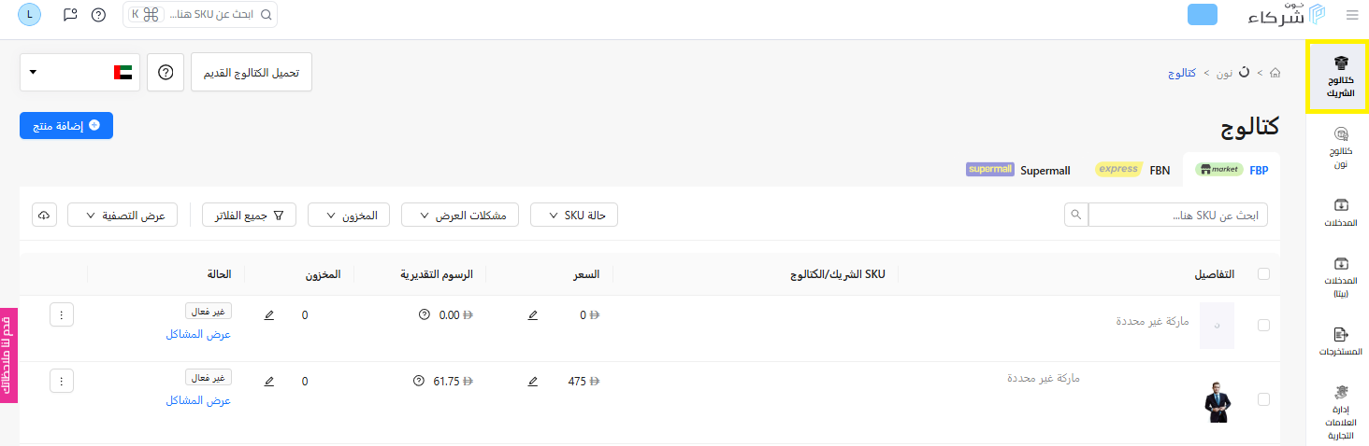
Task: Open Brand Management (إدارة العلامات التجارية) sidebar icon
Action: pos(1340,411)
